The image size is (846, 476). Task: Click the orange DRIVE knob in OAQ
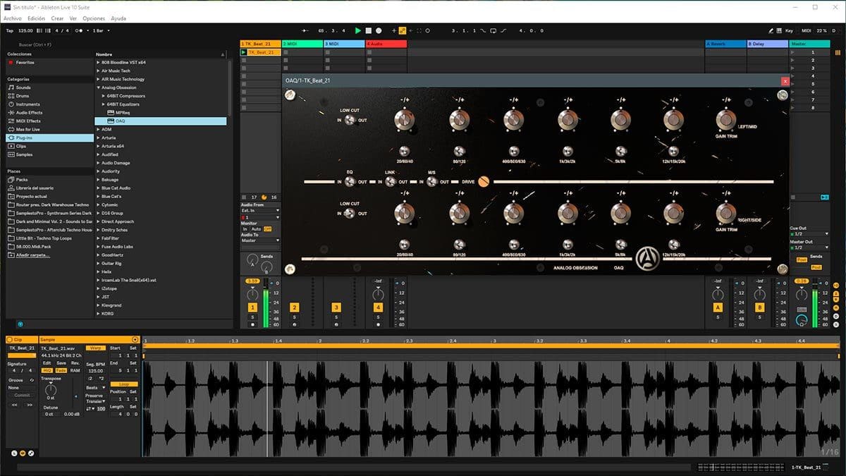[484, 181]
